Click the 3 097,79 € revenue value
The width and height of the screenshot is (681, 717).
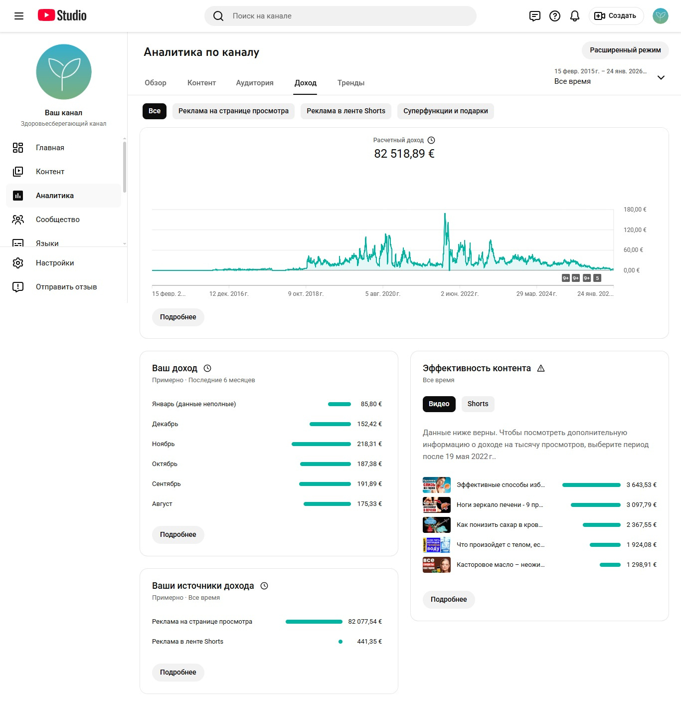642,505
